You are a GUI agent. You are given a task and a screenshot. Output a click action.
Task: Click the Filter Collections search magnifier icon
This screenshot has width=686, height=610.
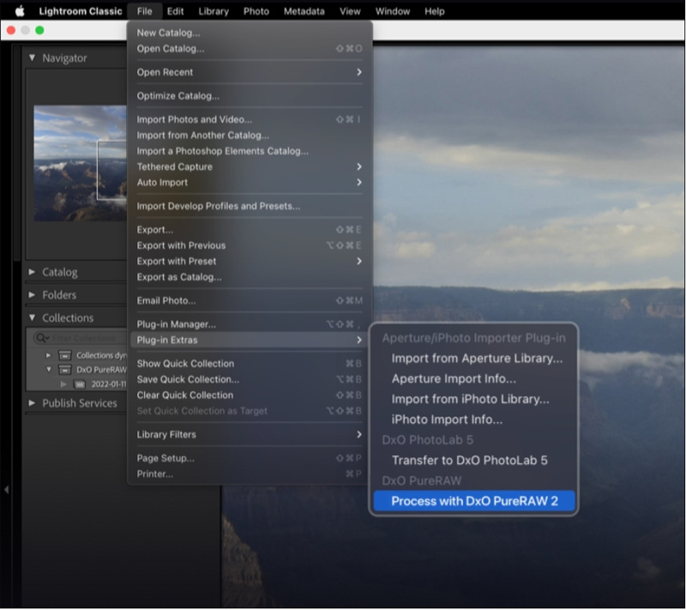42,338
